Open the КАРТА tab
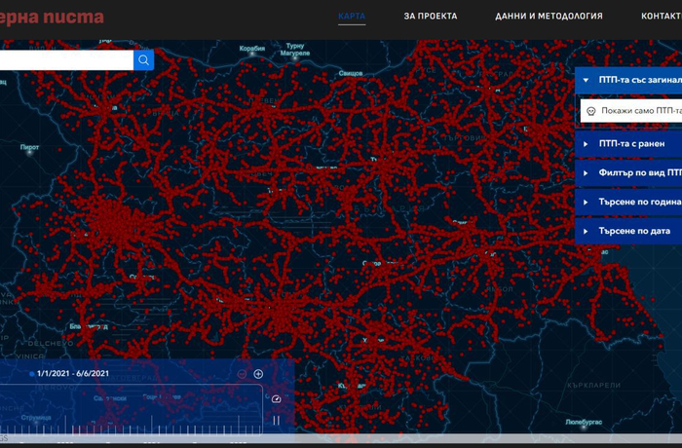 [352, 17]
